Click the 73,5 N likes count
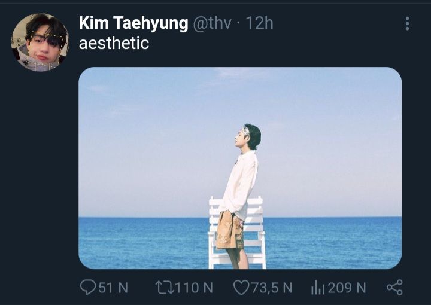The image size is (431, 305). tap(271, 288)
